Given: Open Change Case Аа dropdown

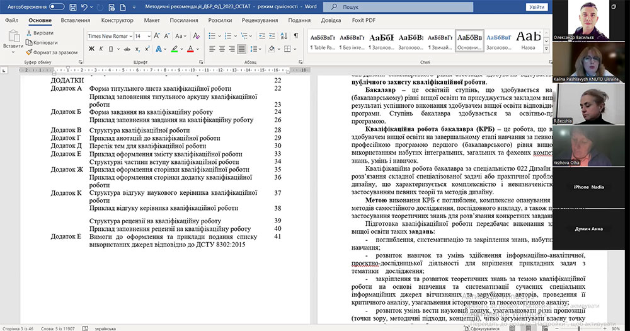Looking at the screenshot, I should coord(181,36).
